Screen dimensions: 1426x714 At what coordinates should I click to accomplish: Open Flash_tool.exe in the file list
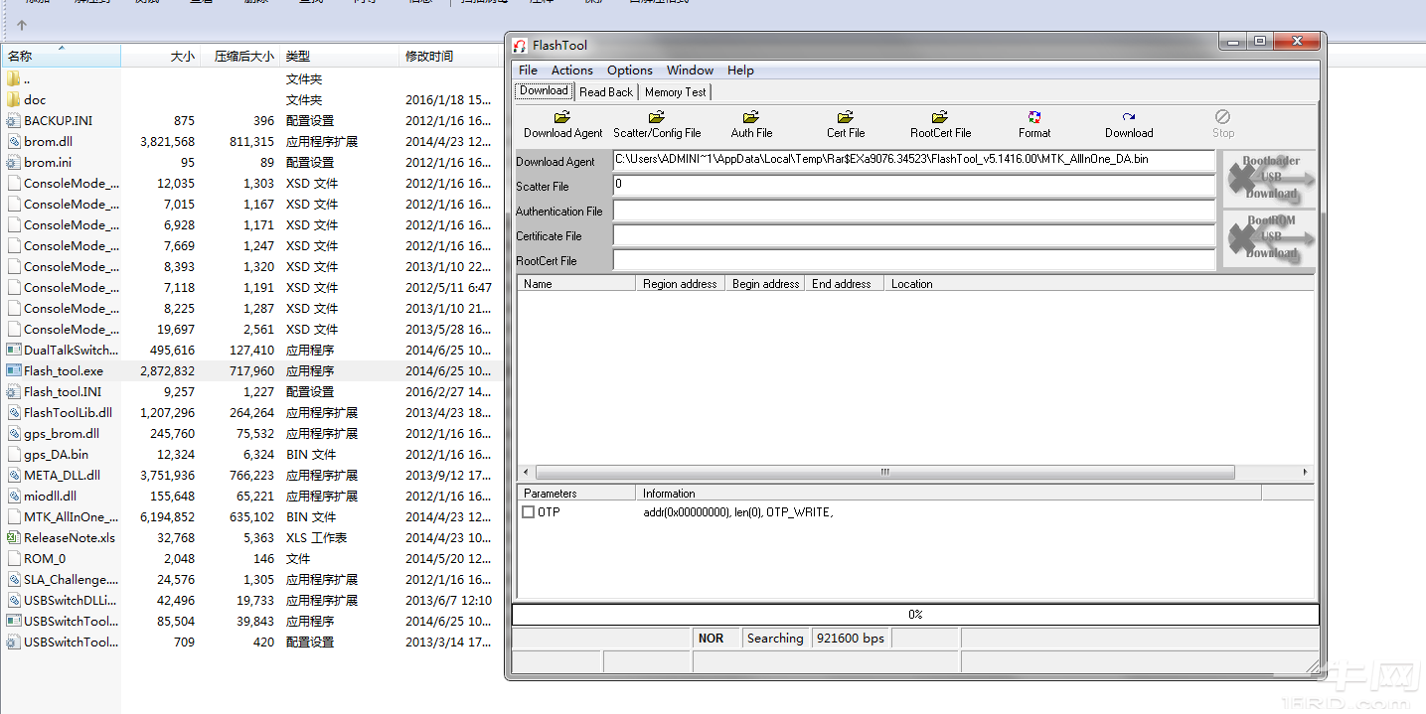pyautogui.click(x=64, y=371)
